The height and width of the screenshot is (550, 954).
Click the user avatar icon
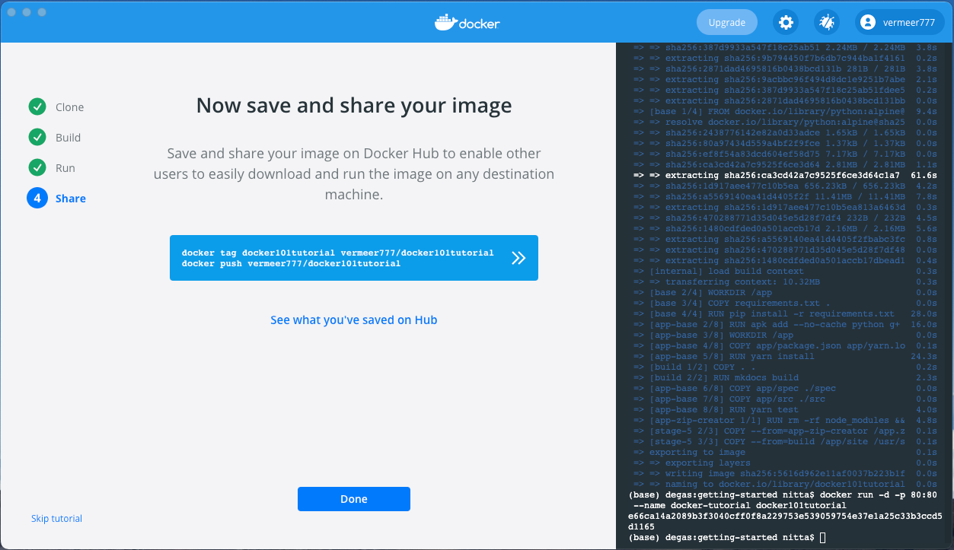[867, 23]
